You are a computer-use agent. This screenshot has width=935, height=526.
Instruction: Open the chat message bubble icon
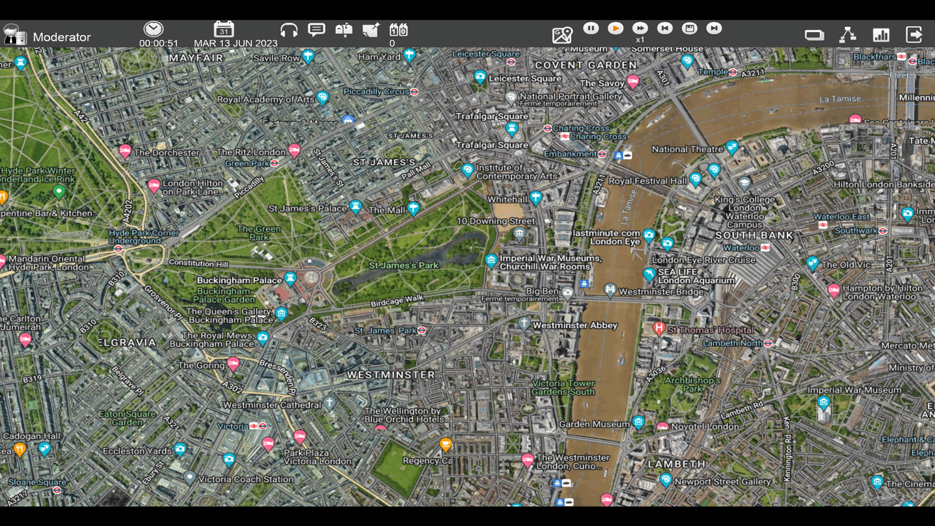pos(317,30)
